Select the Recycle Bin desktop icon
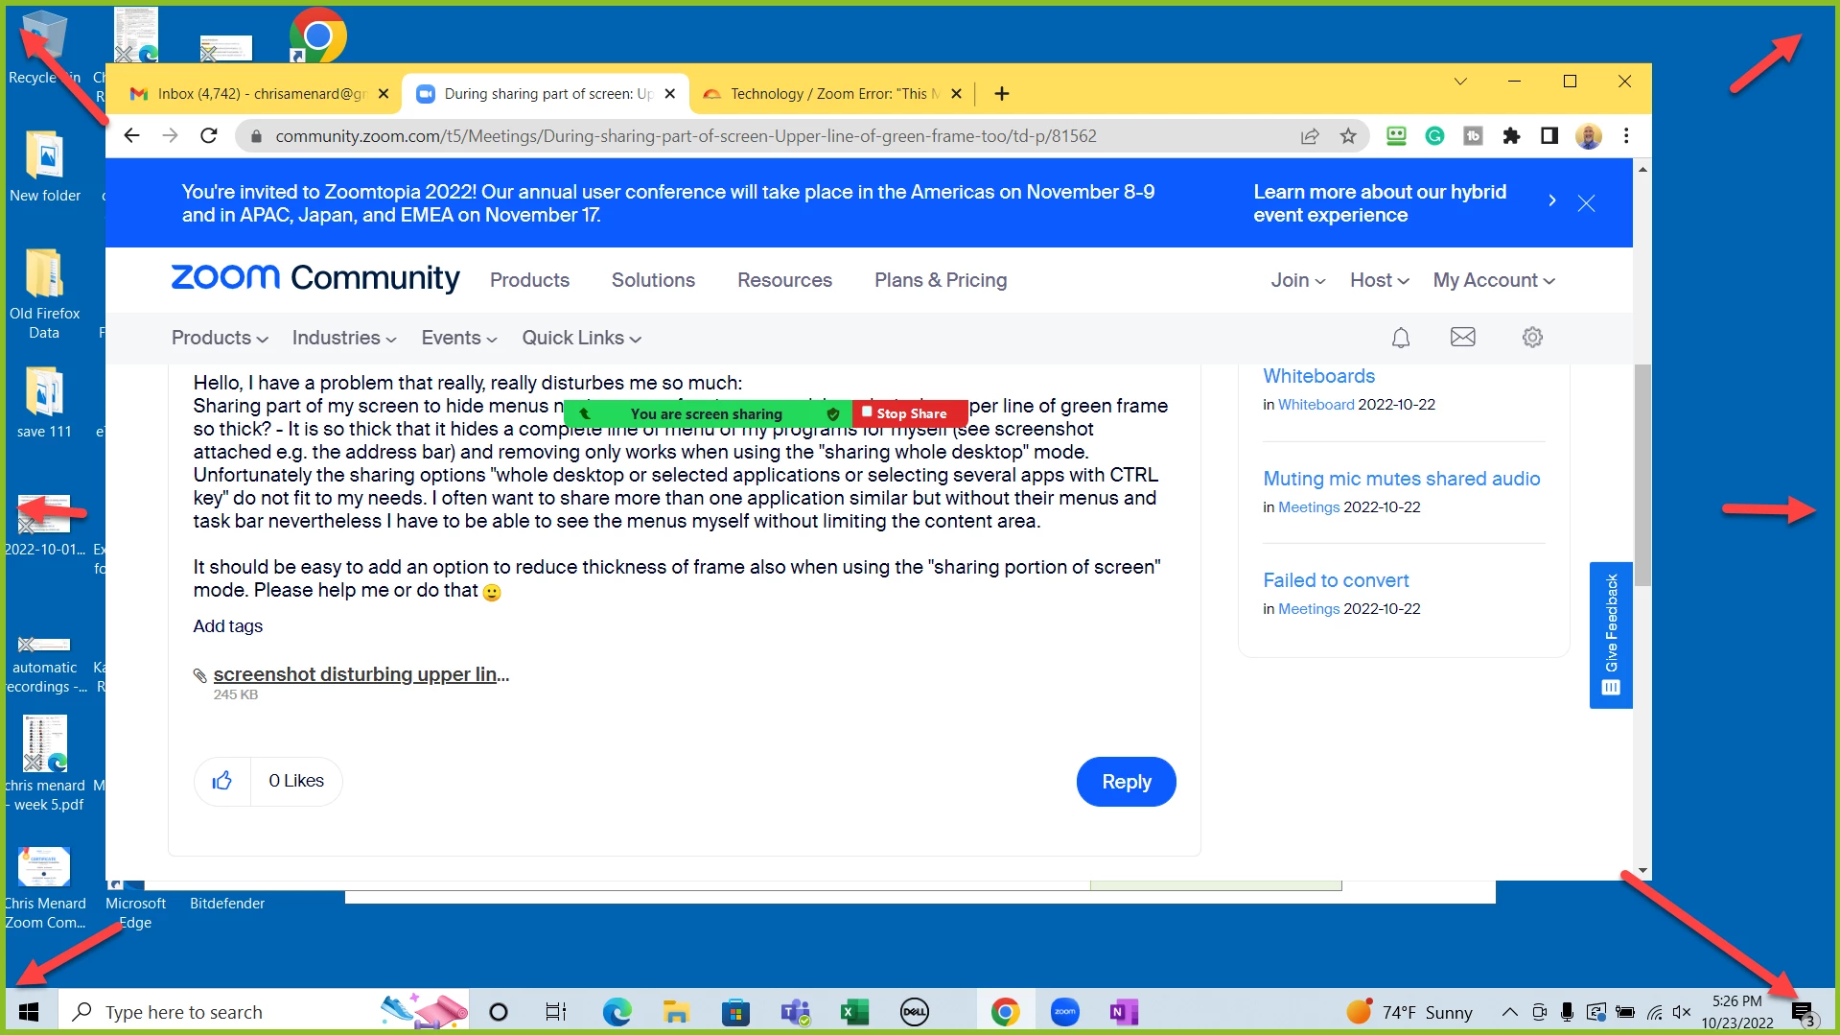Screen dimensions: 1840x1035 pos(44,48)
